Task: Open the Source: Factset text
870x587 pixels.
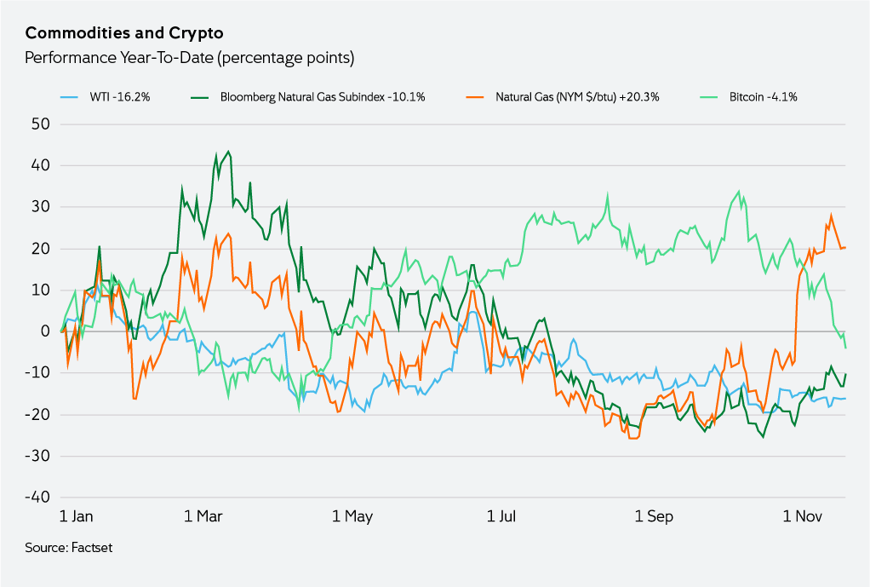Action: [69, 547]
